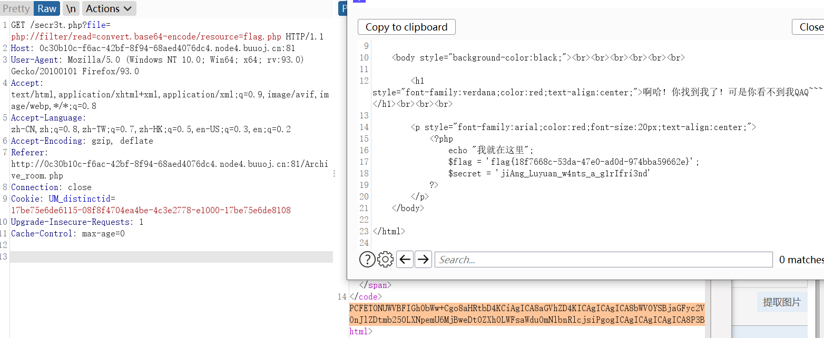Click the closing </html> tag in popup

[389, 231]
